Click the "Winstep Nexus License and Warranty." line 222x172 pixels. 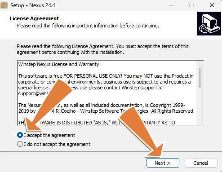(59, 64)
